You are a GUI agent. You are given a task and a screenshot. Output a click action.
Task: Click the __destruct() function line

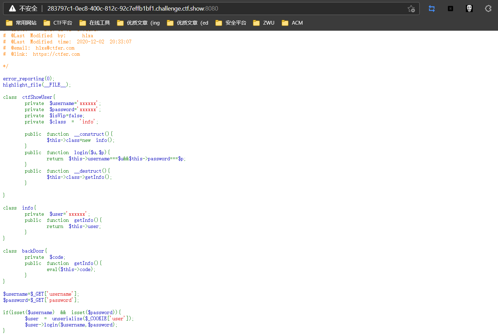(x=67, y=171)
